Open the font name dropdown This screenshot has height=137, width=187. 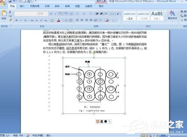(x=37, y=14)
